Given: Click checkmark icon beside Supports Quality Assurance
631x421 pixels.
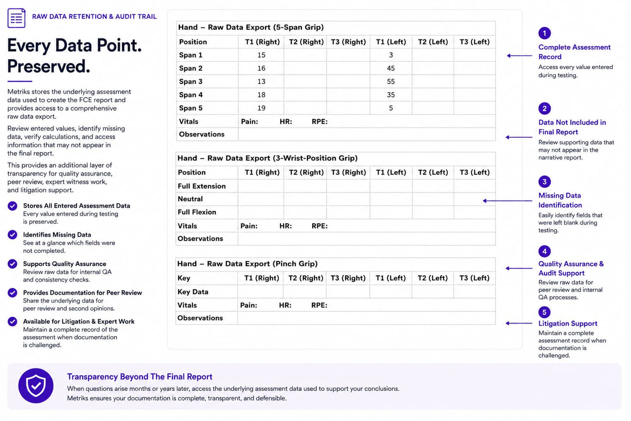Looking at the screenshot, I should pyautogui.click(x=13, y=264).
